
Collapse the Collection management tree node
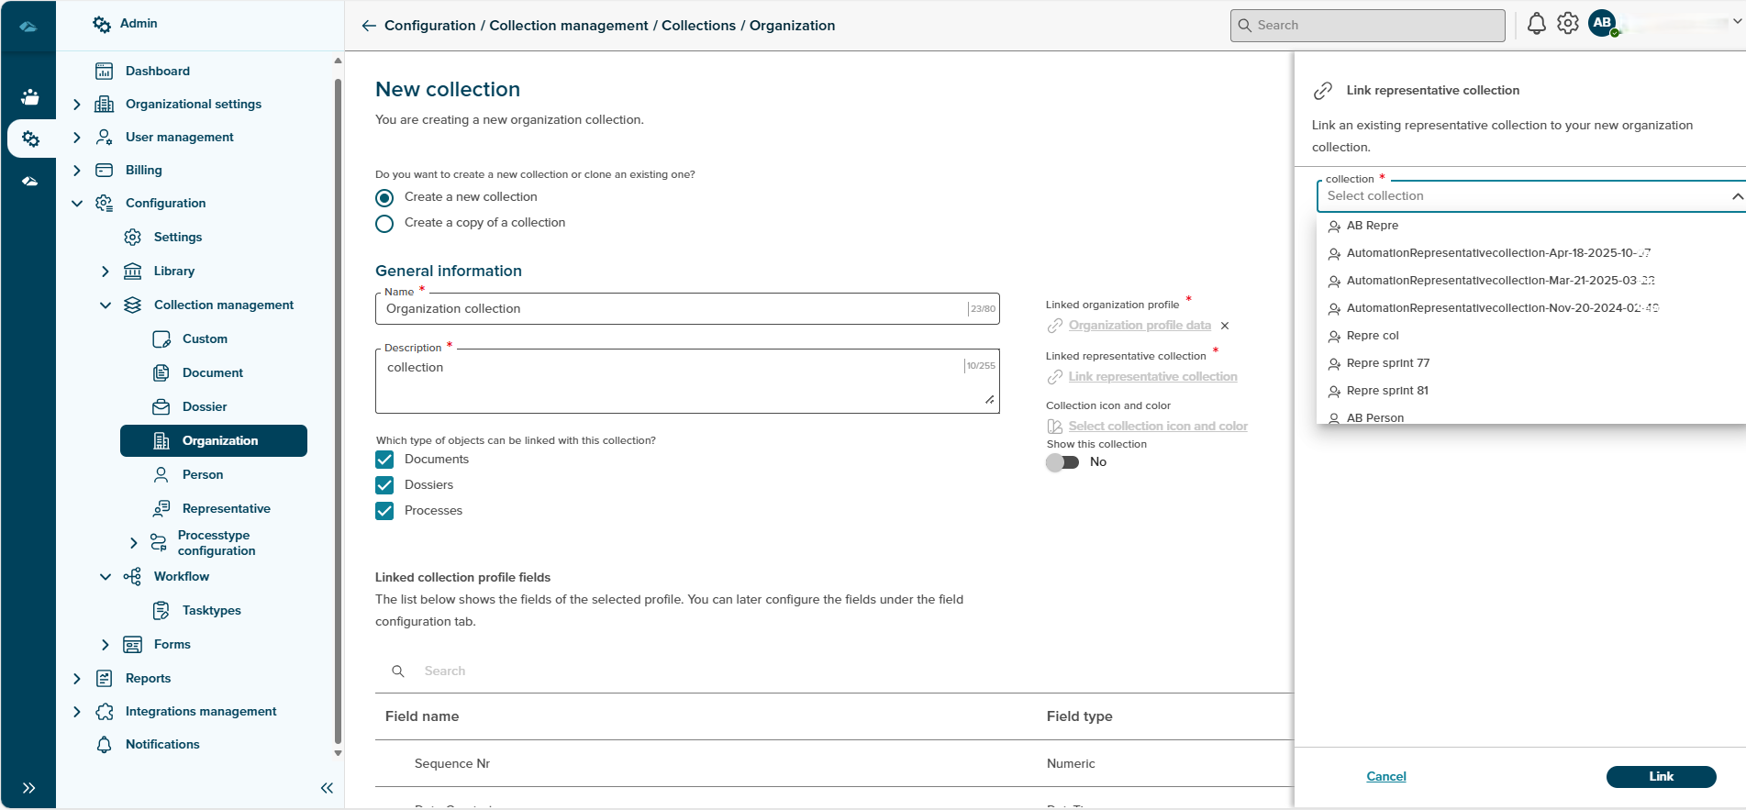click(x=106, y=305)
